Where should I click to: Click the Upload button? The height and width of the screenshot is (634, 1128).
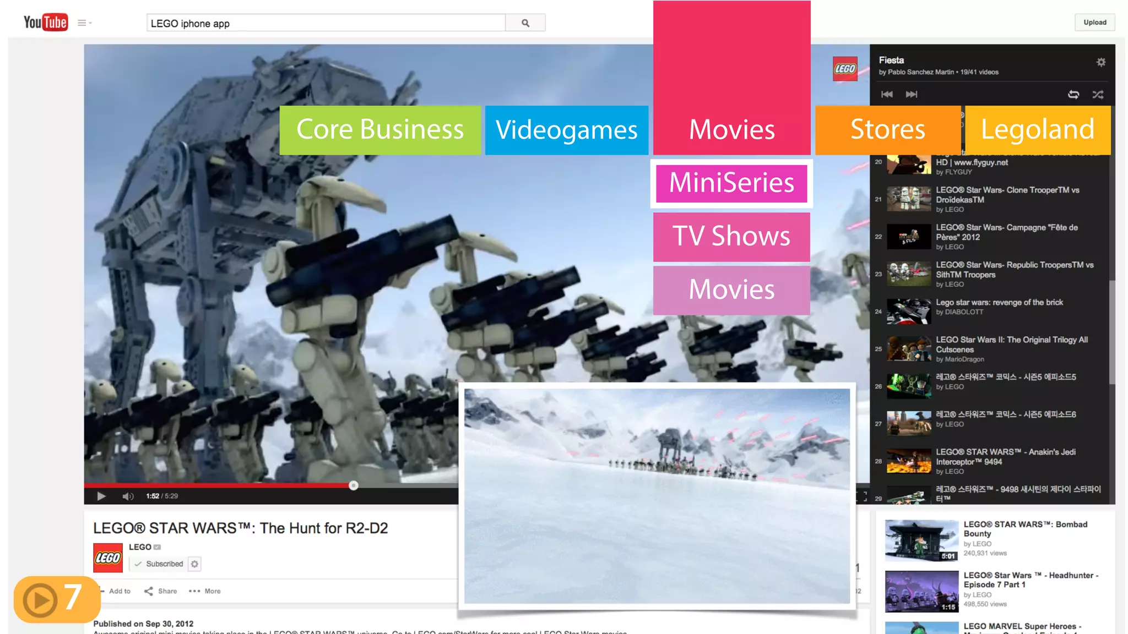[1094, 23]
